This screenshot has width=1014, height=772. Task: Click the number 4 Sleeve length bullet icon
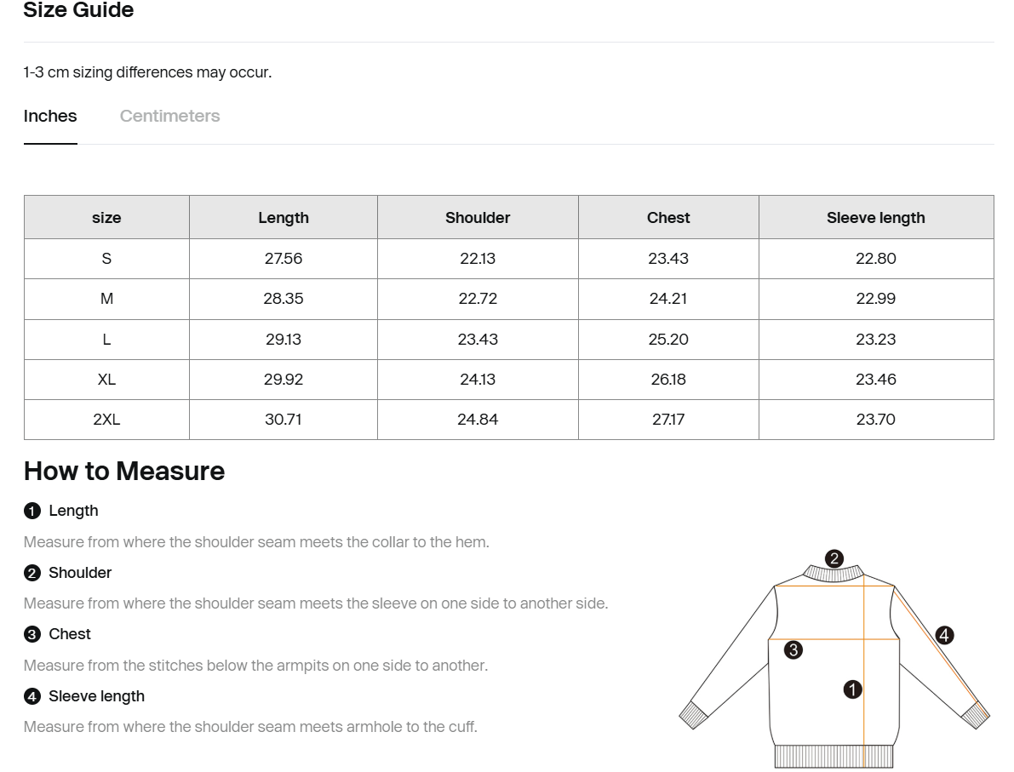tap(32, 696)
